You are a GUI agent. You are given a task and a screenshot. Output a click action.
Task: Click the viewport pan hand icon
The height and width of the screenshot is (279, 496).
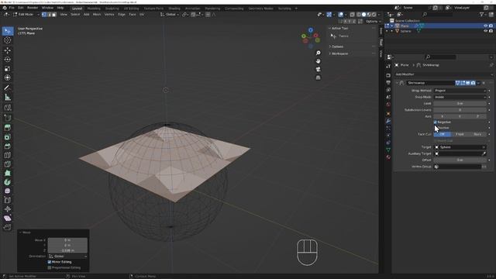[x=319, y=61]
